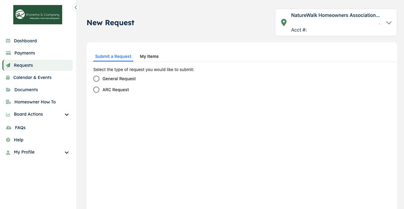Click the Help question mark icon

coord(8,140)
